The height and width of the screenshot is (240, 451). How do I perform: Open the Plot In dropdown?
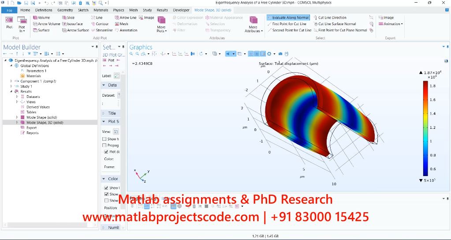point(22,24)
